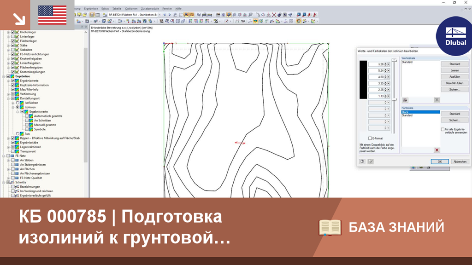Click the upper handle of the value range slider
The image size is (472, 265).
pos(394,61)
